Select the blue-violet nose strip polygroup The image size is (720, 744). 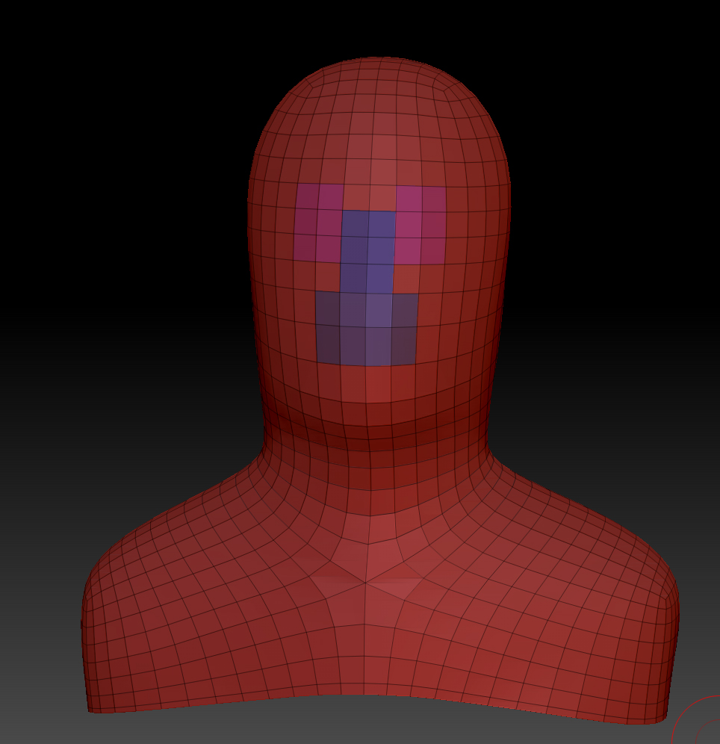[x=367, y=252]
